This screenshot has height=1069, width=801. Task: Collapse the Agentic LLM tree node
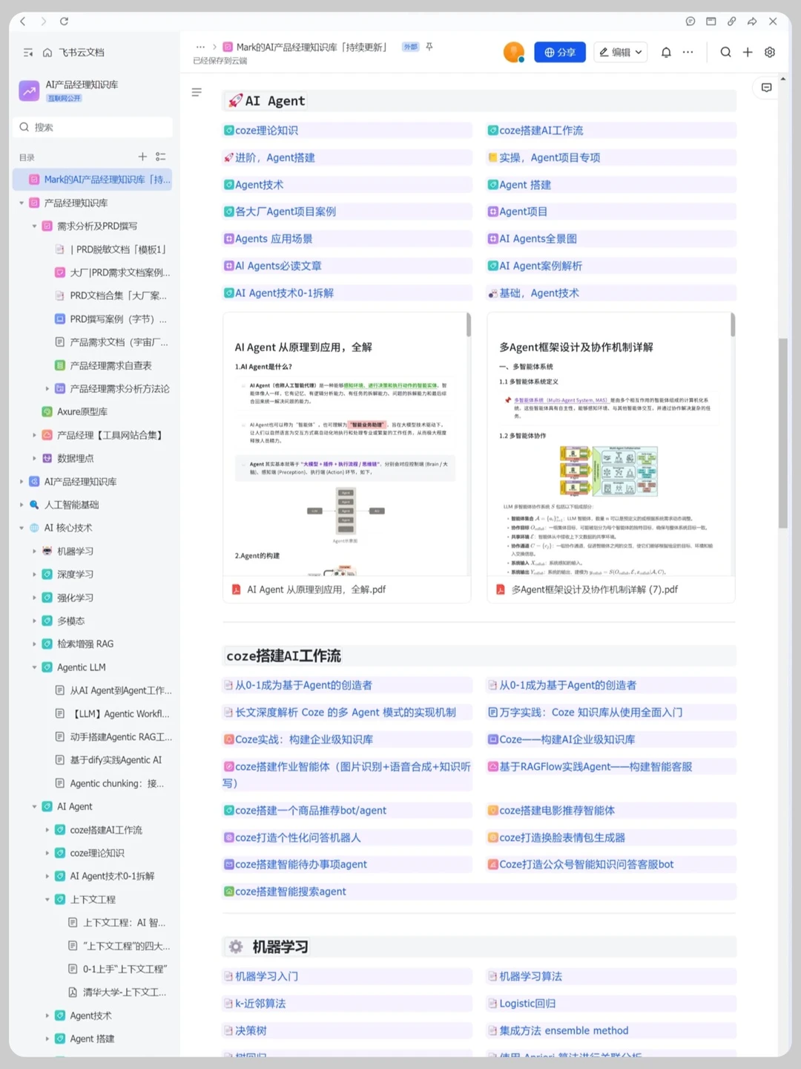[34, 667]
